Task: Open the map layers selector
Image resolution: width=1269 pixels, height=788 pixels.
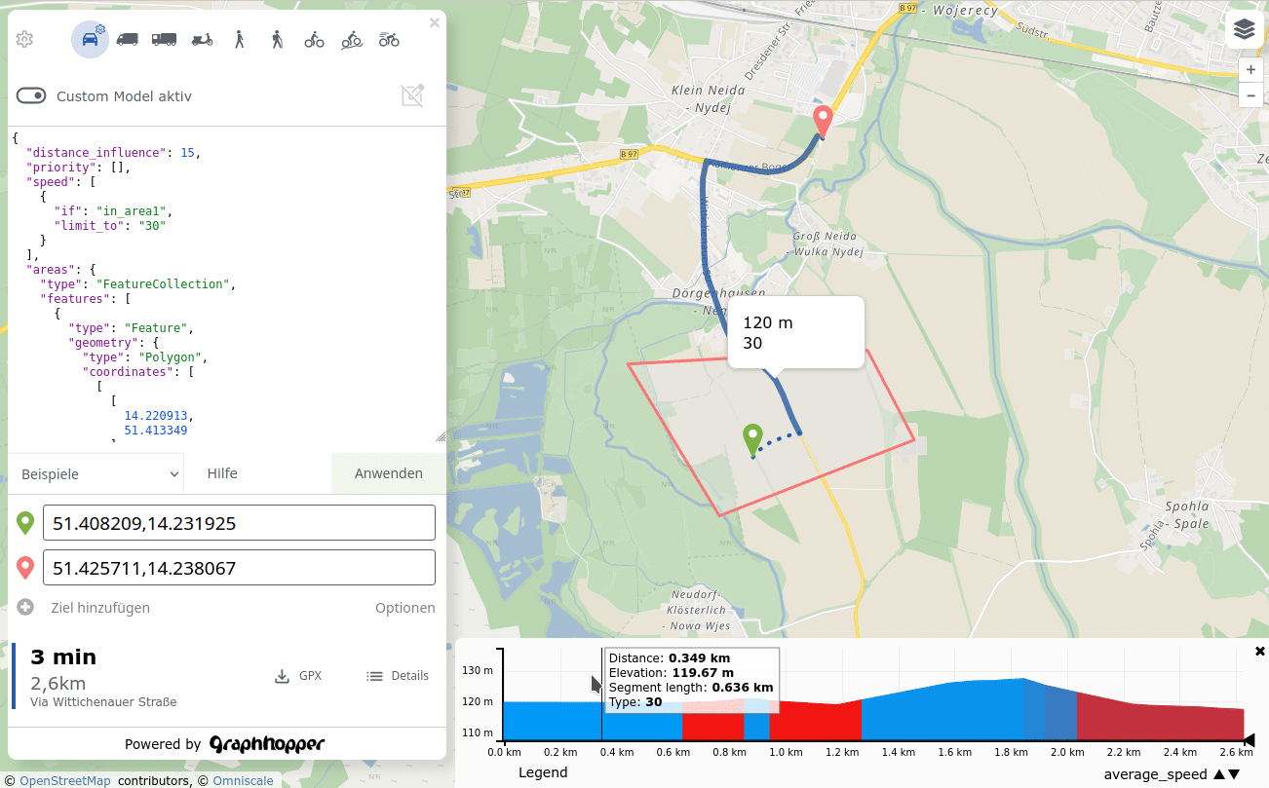Action: click(1244, 29)
